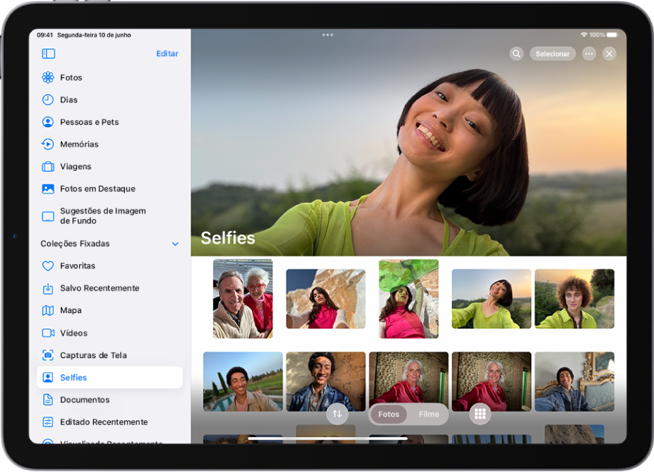The width and height of the screenshot is (654, 472).
Task: Switch to Filme view
Action: click(x=429, y=414)
